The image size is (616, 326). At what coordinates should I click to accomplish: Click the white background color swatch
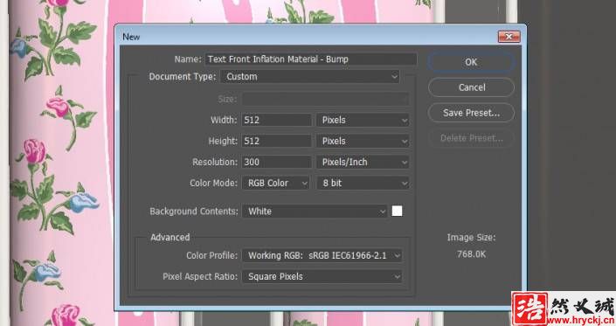coord(397,212)
